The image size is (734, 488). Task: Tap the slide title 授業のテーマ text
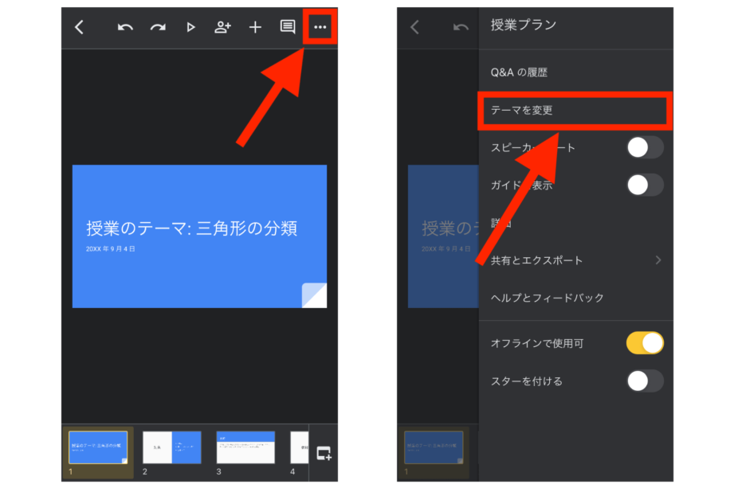191,228
